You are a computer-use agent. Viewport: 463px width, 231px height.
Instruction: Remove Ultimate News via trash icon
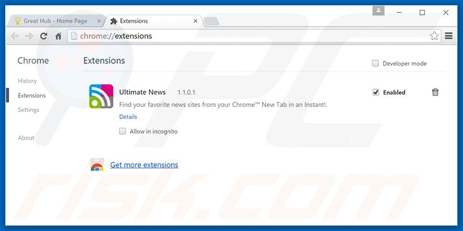(435, 92)
